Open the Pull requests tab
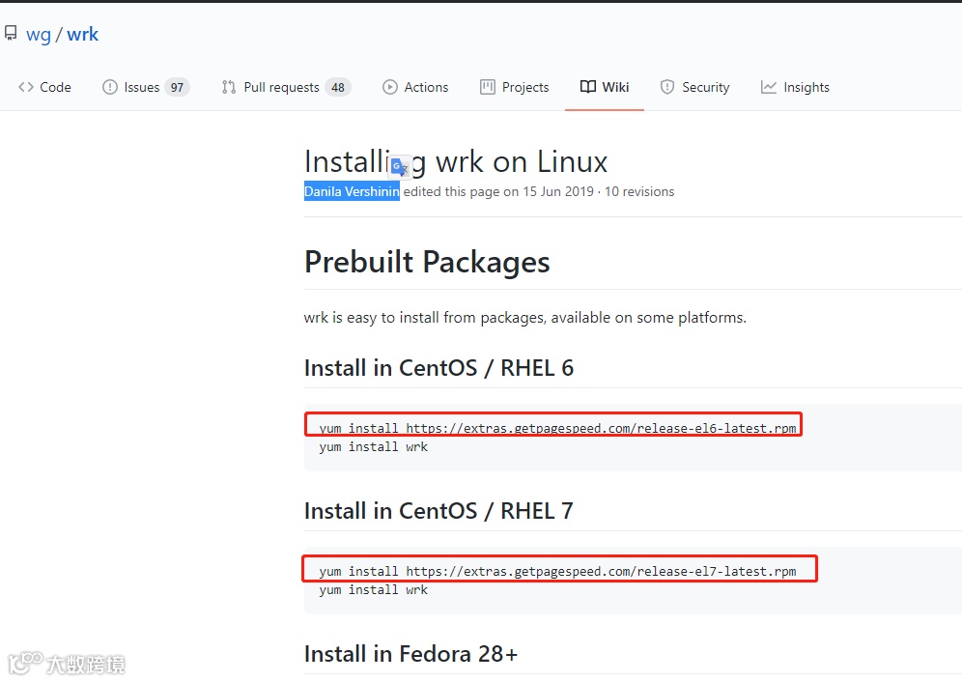 point(286,87)
